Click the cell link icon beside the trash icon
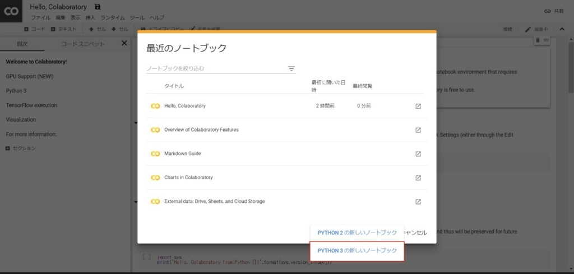Image resolution: width=574 pixels, height=274 pixels. click(546, 40)
